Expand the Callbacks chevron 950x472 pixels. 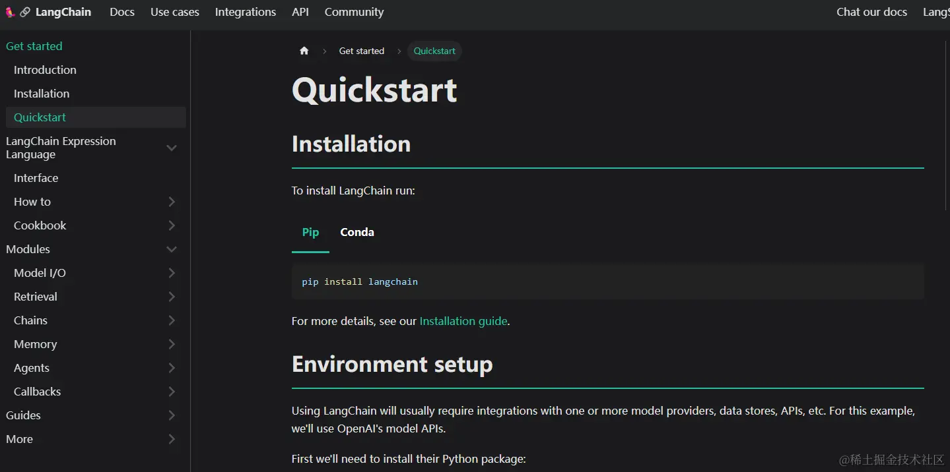(172, 392)
